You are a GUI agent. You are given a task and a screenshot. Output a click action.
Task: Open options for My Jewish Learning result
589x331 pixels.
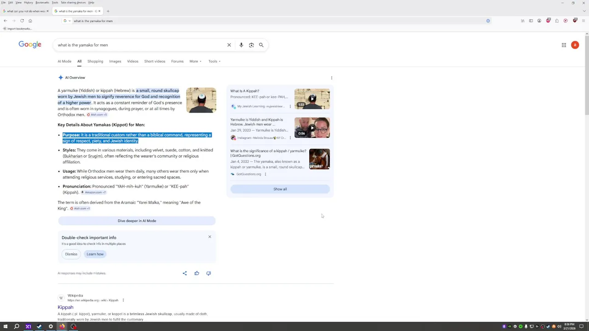[290, 106]
